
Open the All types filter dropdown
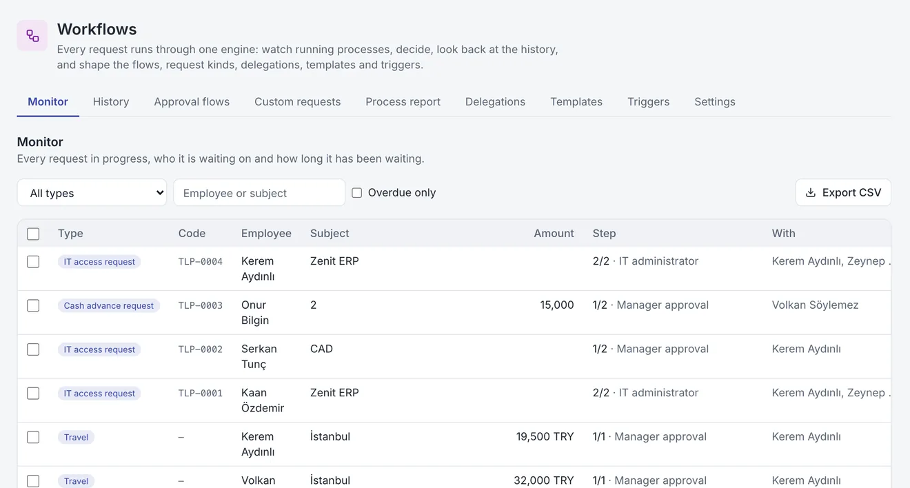click(92, 193)
